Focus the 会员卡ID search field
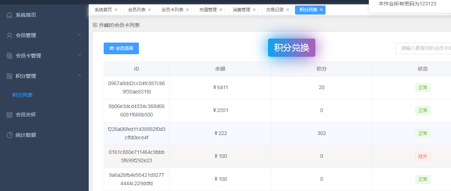 coord(423,48)
